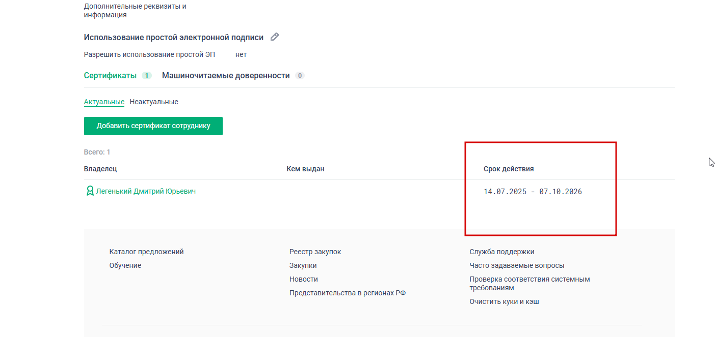The width and height of the screenshot is (715, 337).
Task: Show Неактуальные certificates
Action: click(x=154, y=102)
